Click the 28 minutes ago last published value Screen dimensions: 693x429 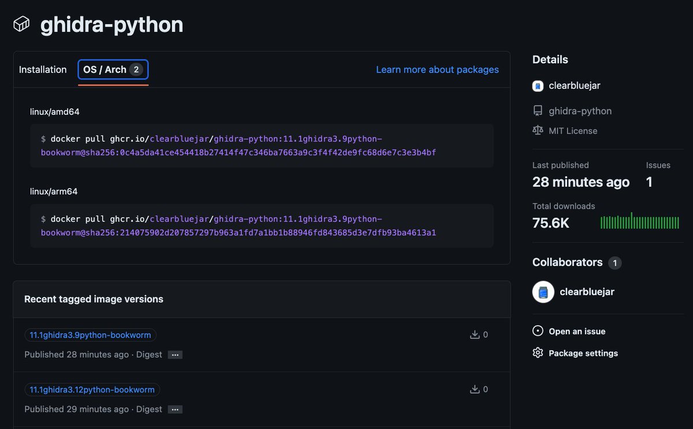tap(581, 182)
